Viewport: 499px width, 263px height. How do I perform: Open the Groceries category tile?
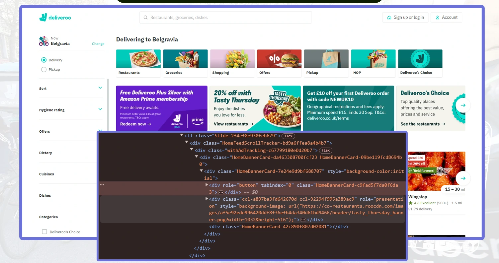pyautogui.click(x=185, y=63)
